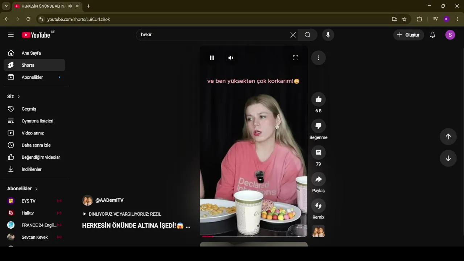Open the account avatar S menu
The width and height of the screenshot is (464, 261).
450,35
